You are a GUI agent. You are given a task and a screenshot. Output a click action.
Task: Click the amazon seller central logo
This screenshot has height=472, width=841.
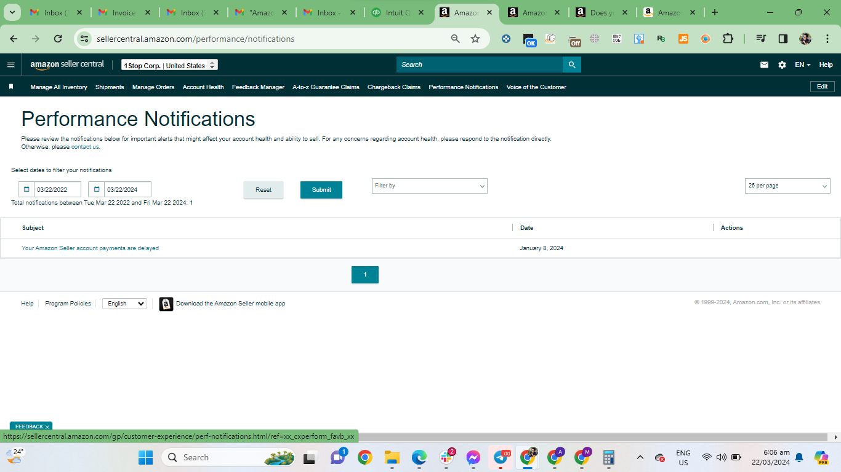pos(67,65)
